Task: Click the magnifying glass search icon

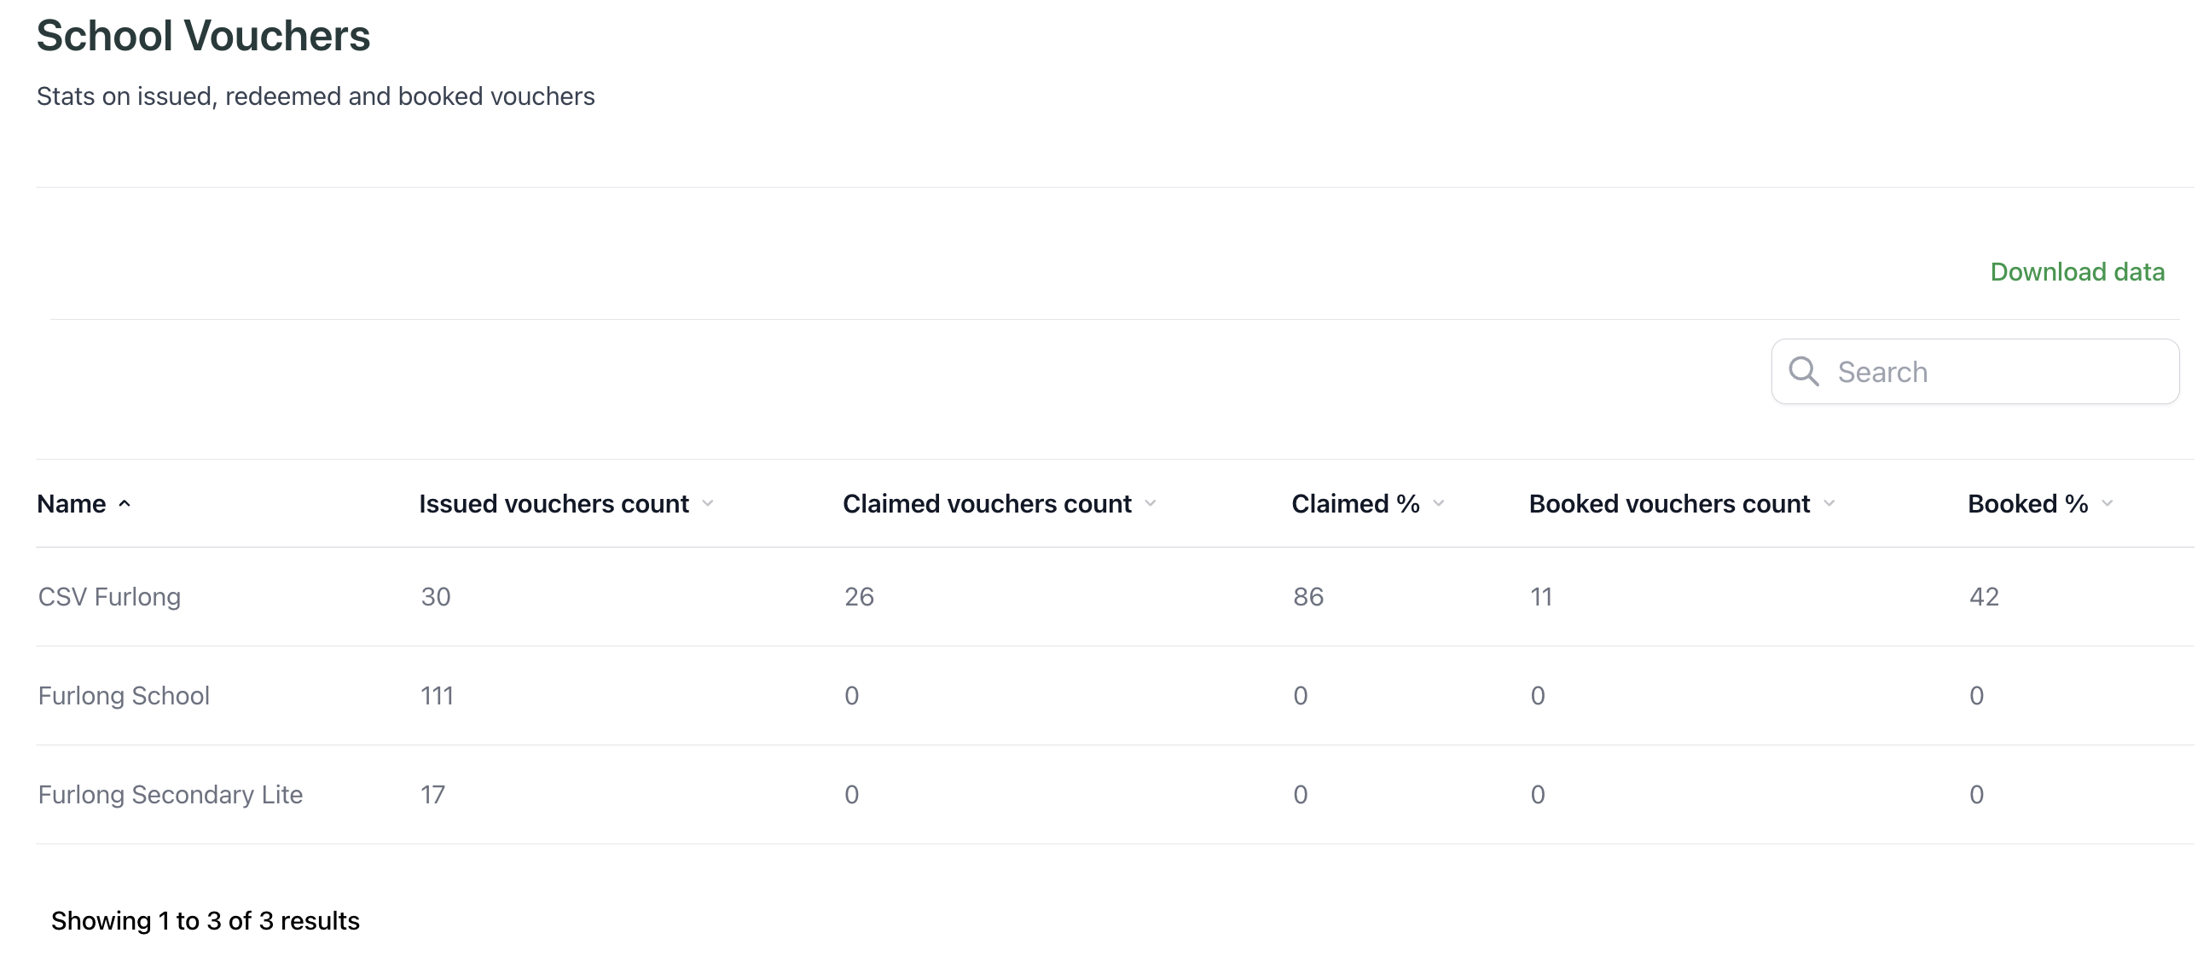Action: [x=1803, y=371]
